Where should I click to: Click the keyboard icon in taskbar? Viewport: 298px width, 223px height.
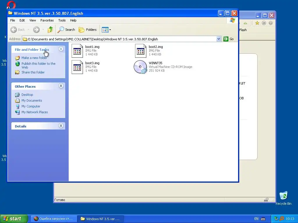pyautogui.click(x=263, y=219)
